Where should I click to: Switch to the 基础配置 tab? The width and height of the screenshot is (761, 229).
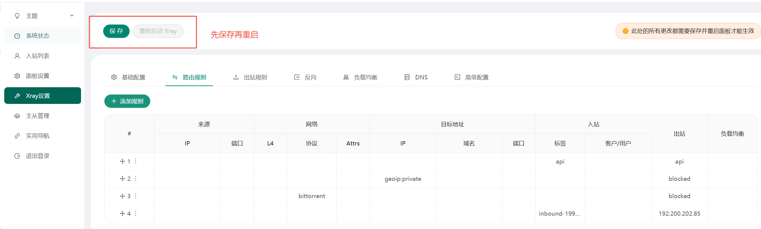point(128,77)
